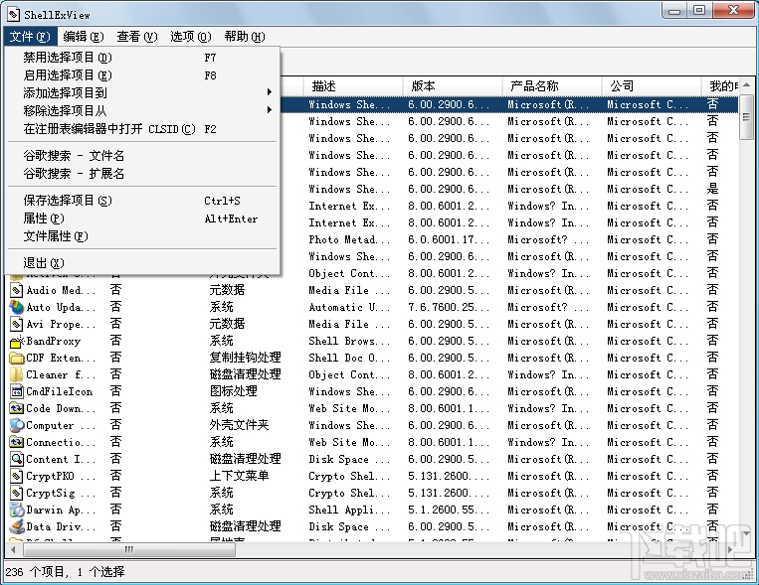Choose 禁用选择项目(D) menu entry
759x585 pixels.
point(142,58)
